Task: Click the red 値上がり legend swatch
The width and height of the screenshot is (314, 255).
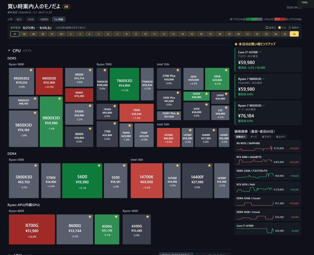Action: [279, 19]
